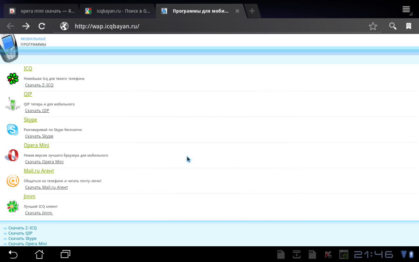Click the text QIP теперь и для мобильного
This screenshot has height=262, width=419.
(x=49, y=104)
